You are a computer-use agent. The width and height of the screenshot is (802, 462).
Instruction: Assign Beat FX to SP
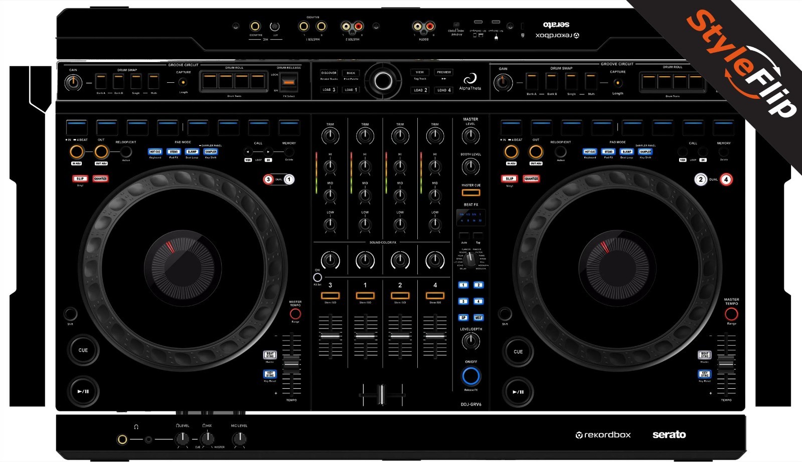[463, 318]
